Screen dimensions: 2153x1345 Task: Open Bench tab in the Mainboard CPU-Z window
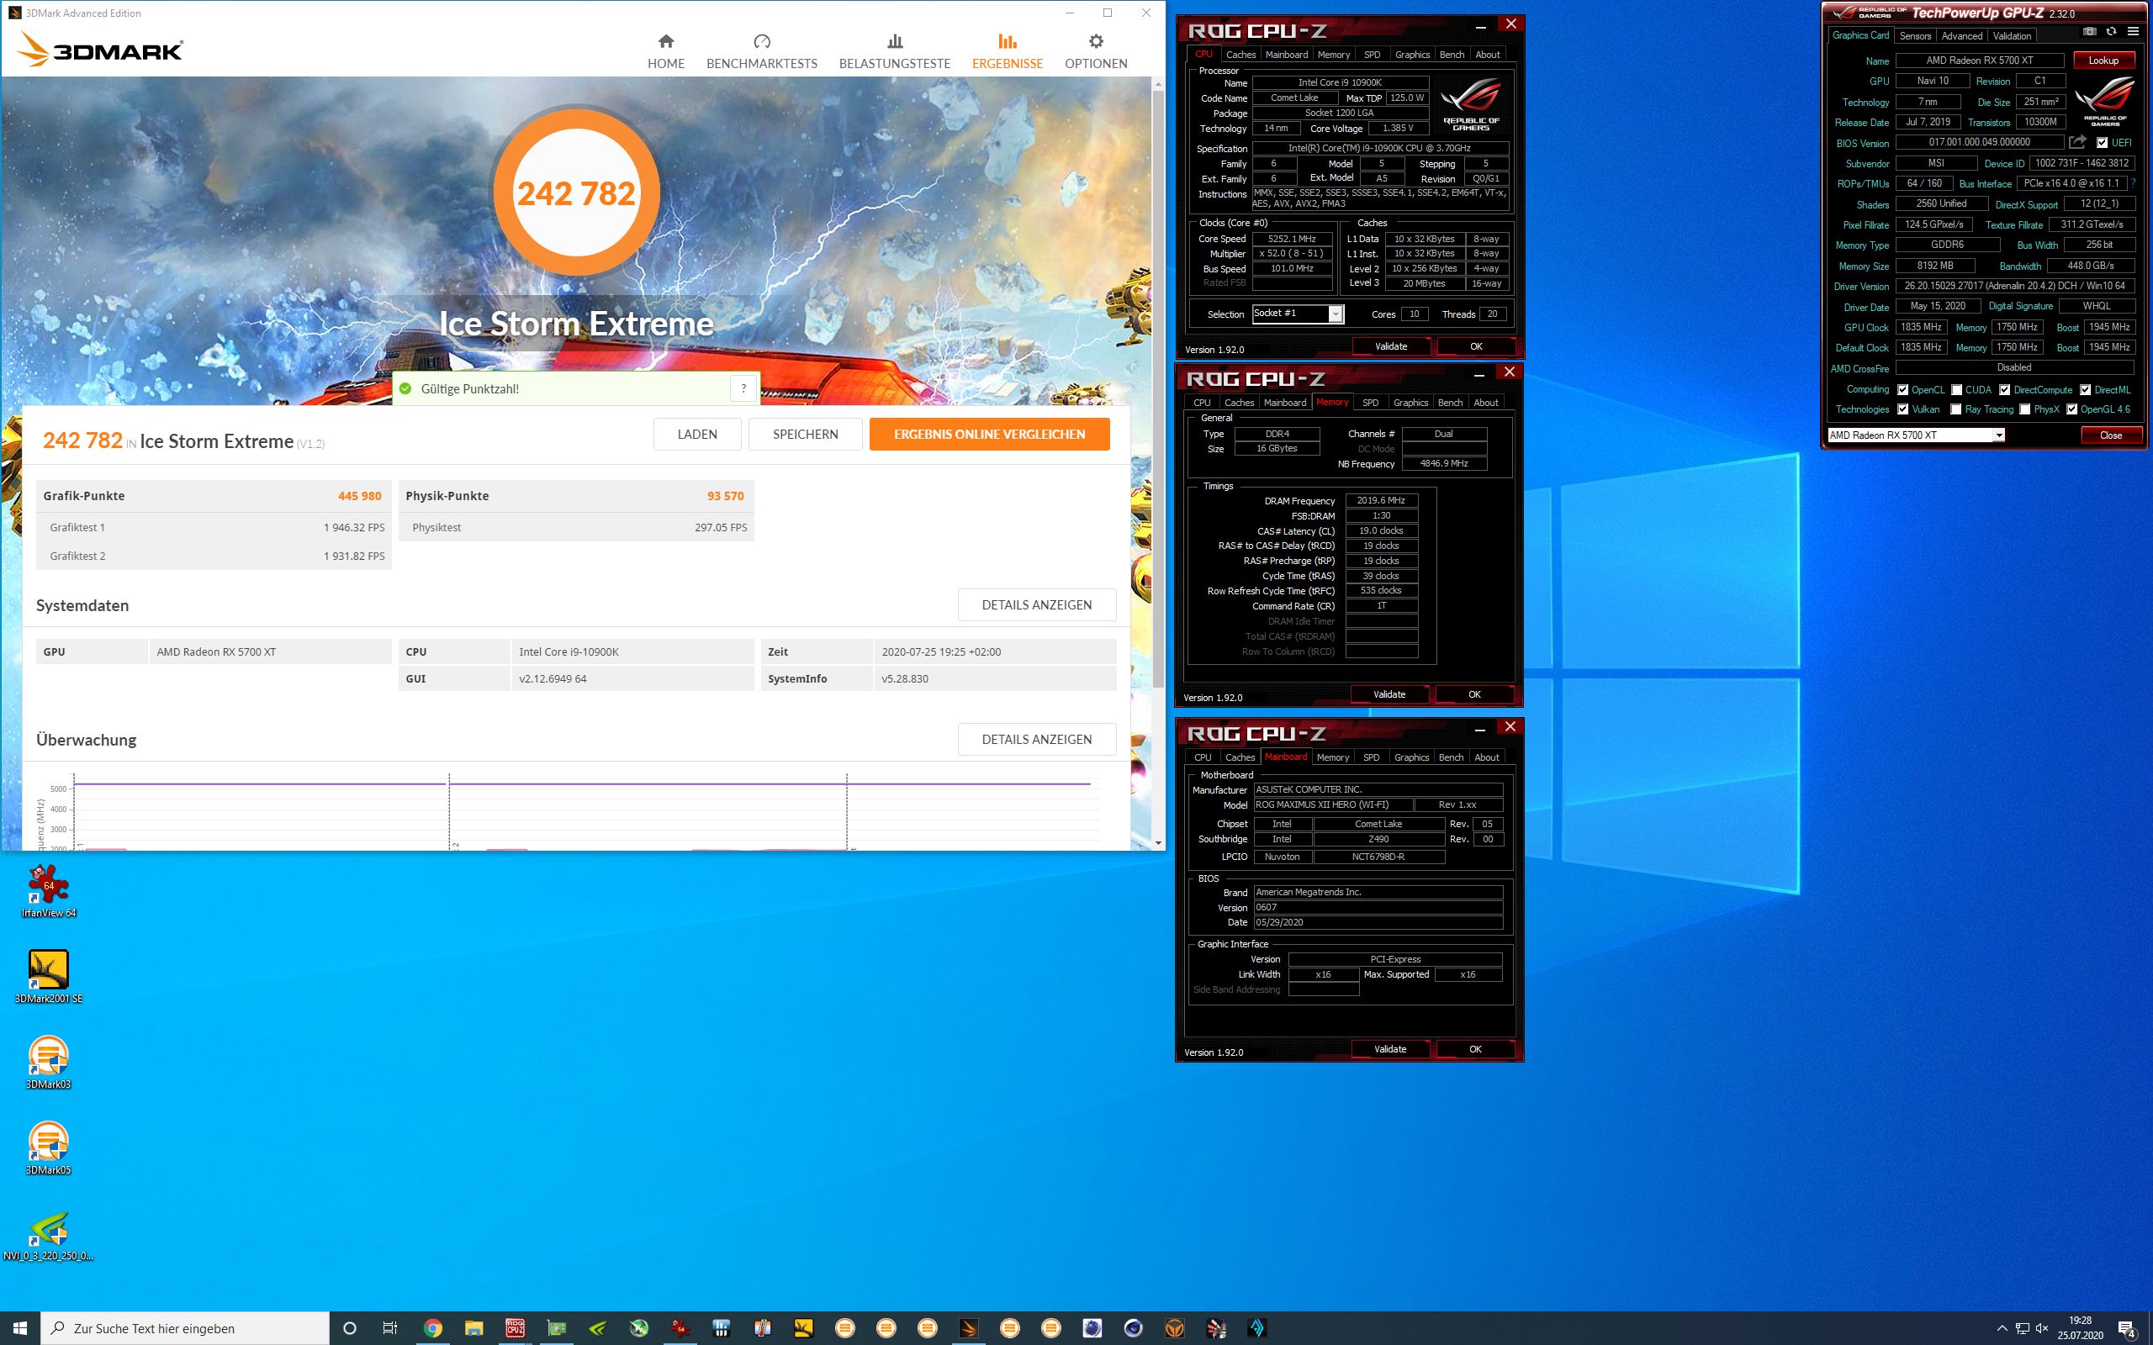coord(1451,757)
